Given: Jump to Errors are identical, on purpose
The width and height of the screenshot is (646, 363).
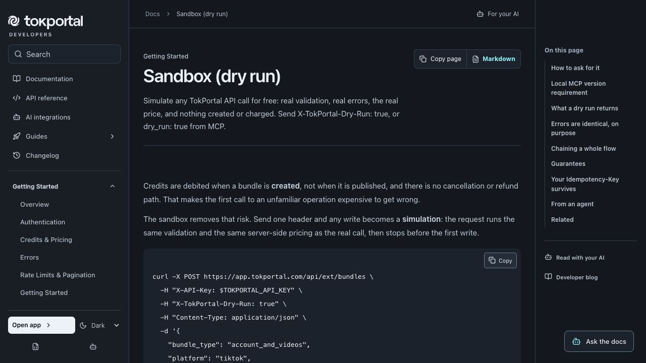Looking at the screenshot, I should (x=585, y=128).
